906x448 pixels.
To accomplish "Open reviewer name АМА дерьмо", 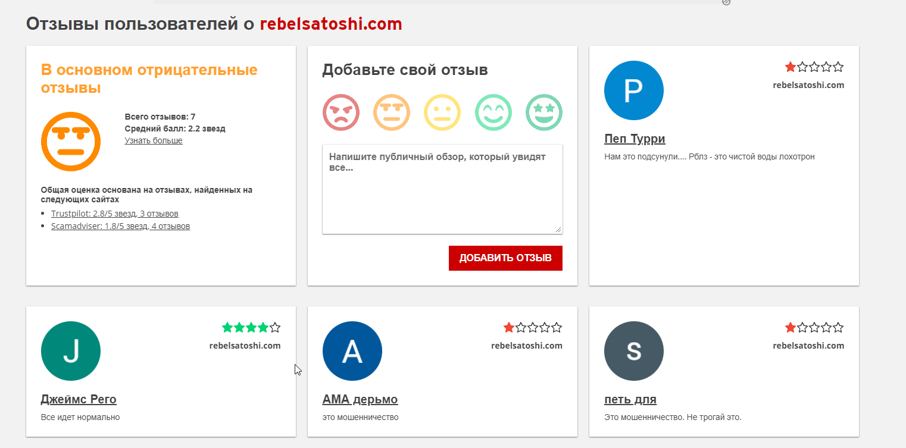I will [x=360, y=399].
